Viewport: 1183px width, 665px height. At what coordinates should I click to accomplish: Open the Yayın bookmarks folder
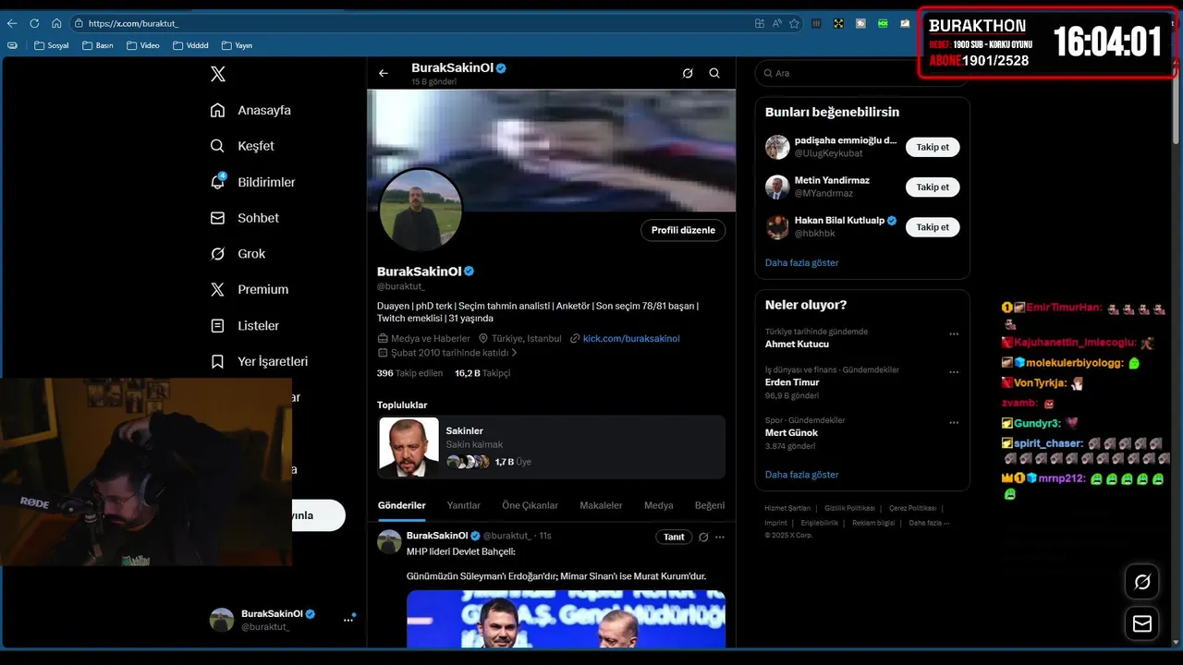(x=237, y=45)
